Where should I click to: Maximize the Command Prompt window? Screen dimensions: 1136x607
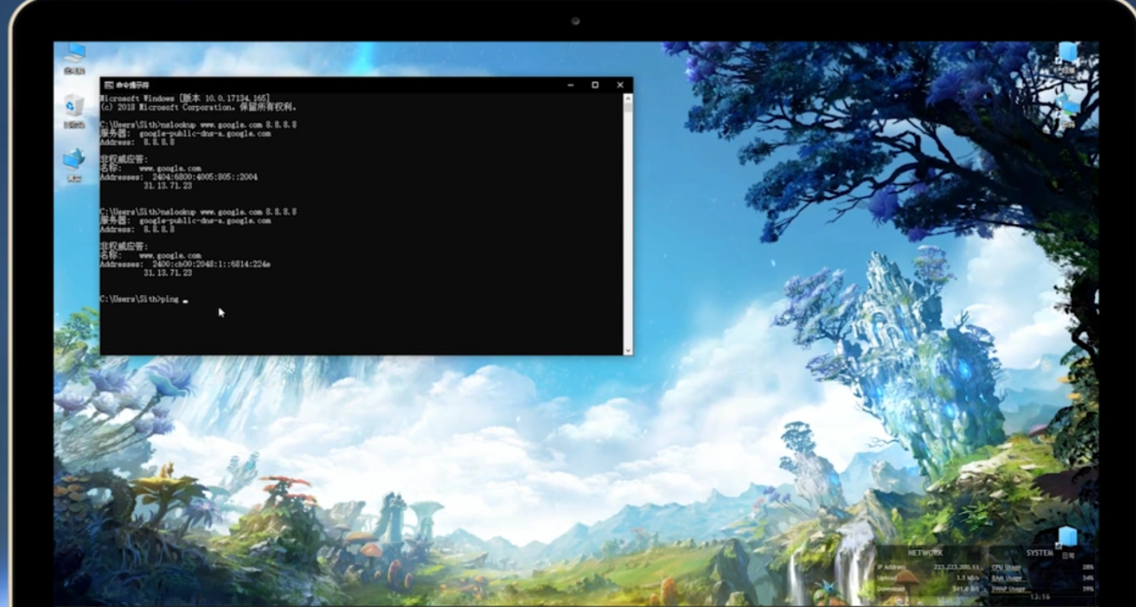tap(595, 85)
